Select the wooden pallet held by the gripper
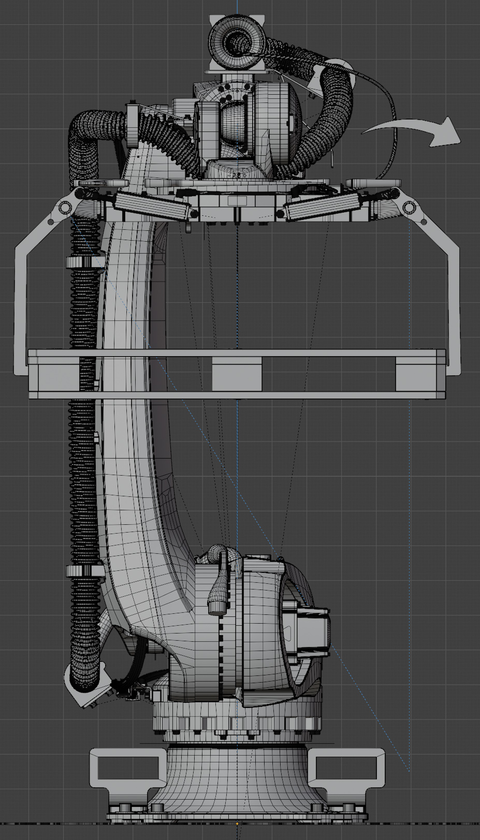 coord(237,374)
